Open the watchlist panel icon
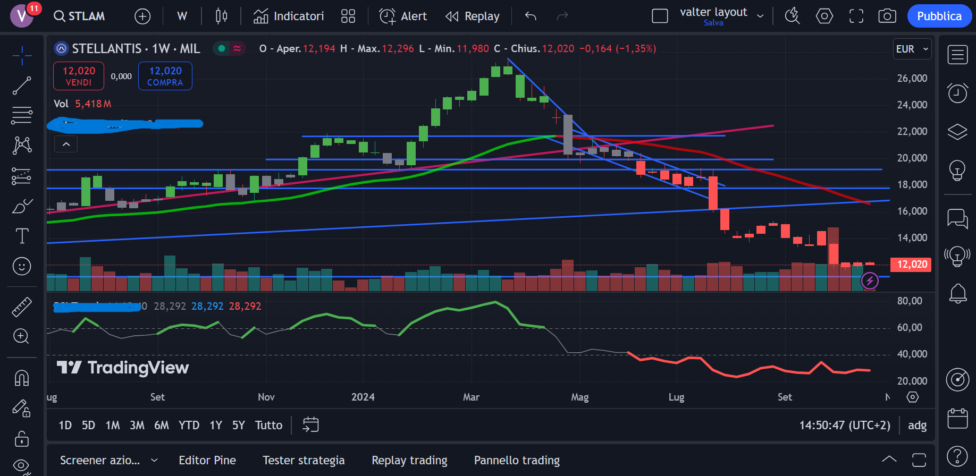 [957, 55]
